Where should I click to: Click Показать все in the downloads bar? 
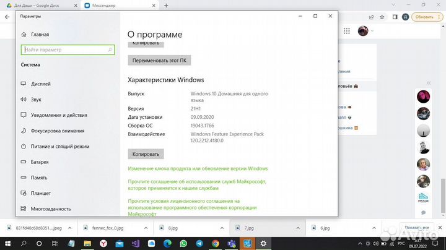tap(417, 228)
